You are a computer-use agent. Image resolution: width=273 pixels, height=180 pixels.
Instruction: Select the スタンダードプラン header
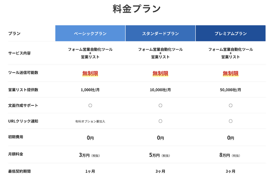point(160,33)
